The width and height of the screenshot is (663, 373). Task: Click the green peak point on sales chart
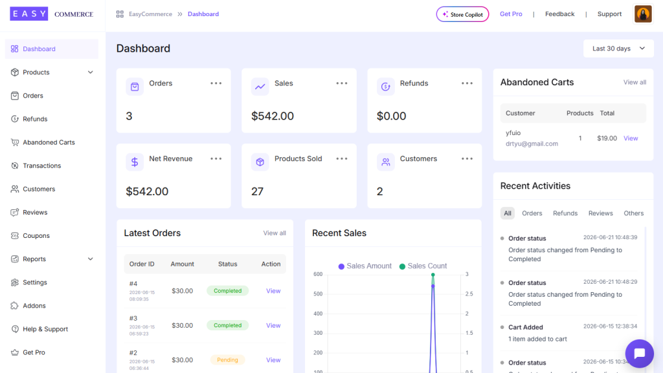pyautogui.click(x=433, y=275)
